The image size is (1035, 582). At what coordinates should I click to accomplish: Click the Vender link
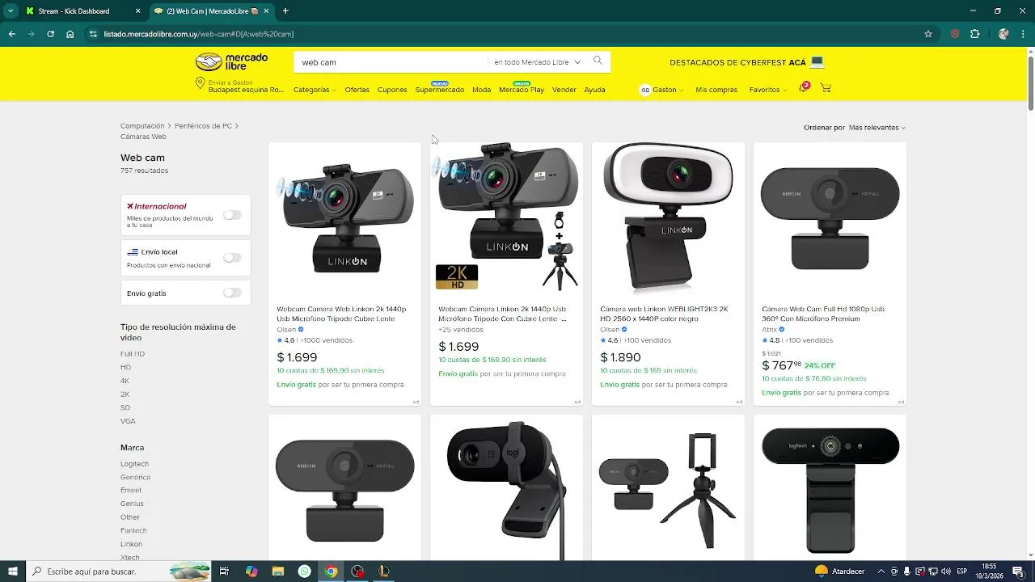pyautogui.click(x=564, y=90)
